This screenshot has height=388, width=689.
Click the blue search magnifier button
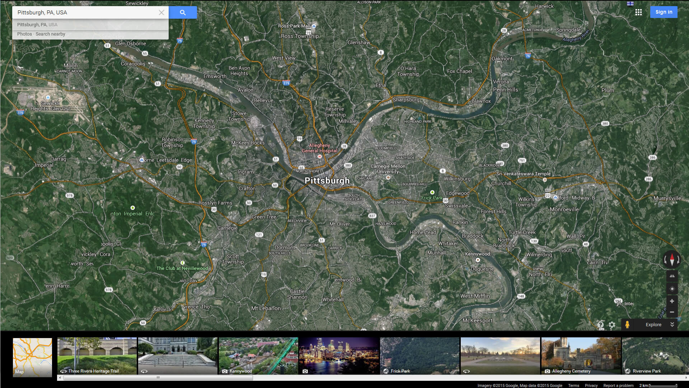click(183, 13)
